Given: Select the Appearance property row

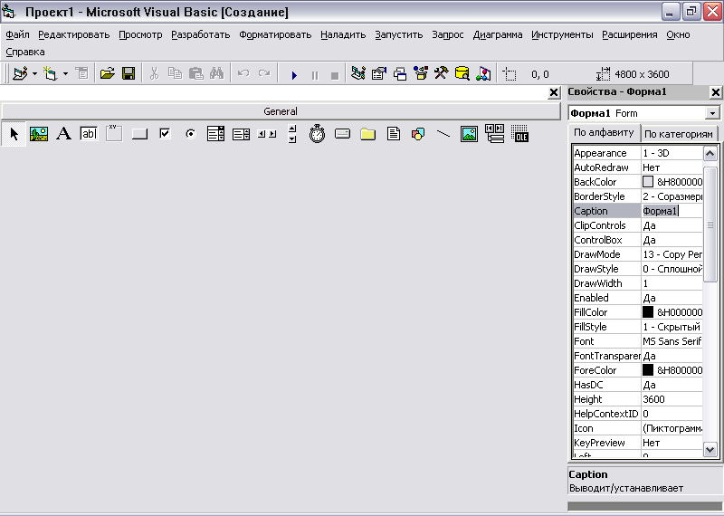Looking at the screenshot, I should click(x=637, y=153).
